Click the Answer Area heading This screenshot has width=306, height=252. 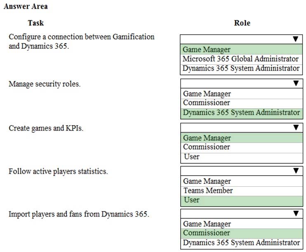tap(26, 6)
